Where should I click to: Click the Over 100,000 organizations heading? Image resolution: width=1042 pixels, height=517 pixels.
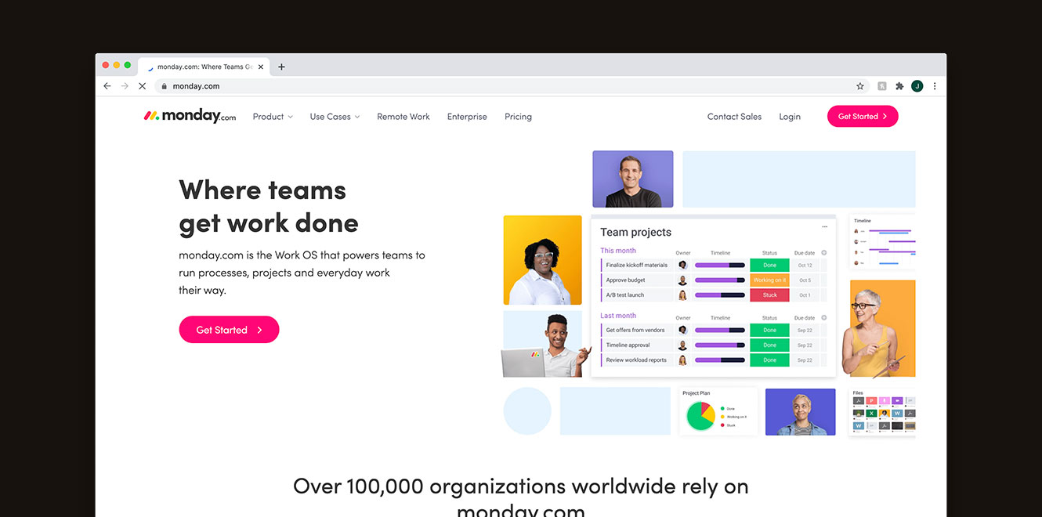pyautogui.click(x=521, y=497)
